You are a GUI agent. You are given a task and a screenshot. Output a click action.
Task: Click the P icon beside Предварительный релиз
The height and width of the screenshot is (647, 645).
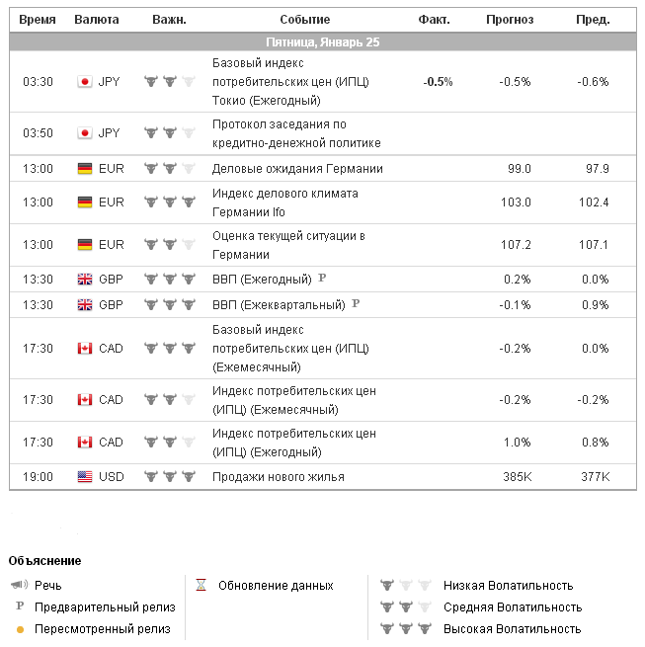[20, 607]
